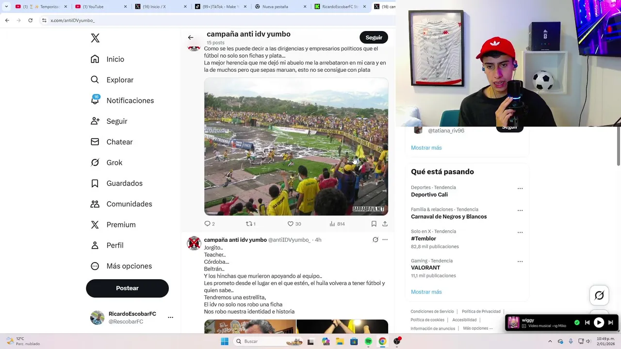Expand RicardoEscobarFC account menu dots
Screen dimensions: 621x349
[170, 317]
